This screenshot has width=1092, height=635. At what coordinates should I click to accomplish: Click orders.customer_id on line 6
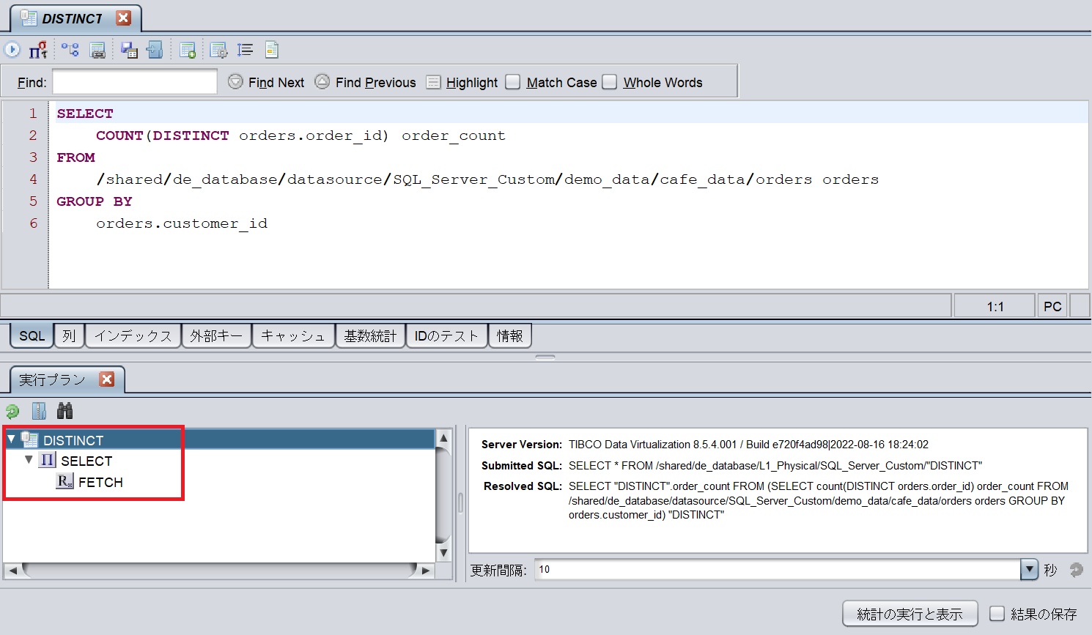pyautogui.click(x=182, y=223)
